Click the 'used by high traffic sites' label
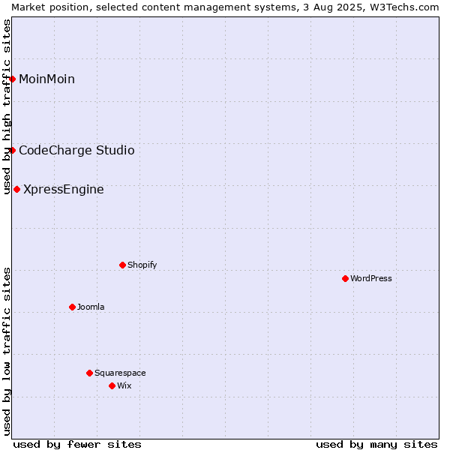 (6, 106)
